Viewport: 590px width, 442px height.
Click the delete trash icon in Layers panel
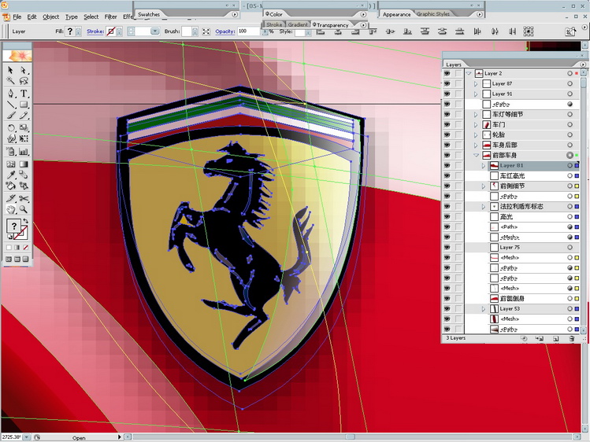point(572,338)
